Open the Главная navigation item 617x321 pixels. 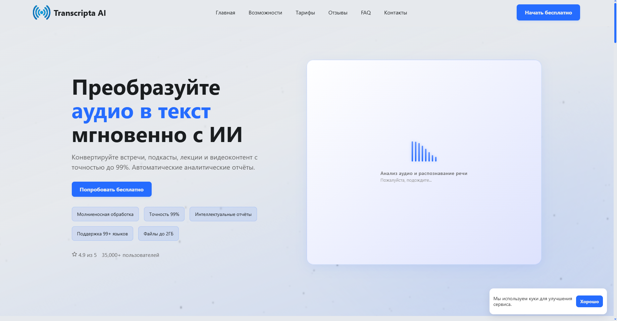(225, 12)
